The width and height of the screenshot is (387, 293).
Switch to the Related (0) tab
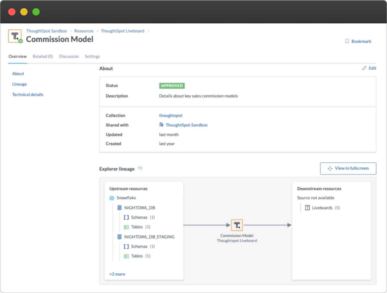(x=43, y=57)
